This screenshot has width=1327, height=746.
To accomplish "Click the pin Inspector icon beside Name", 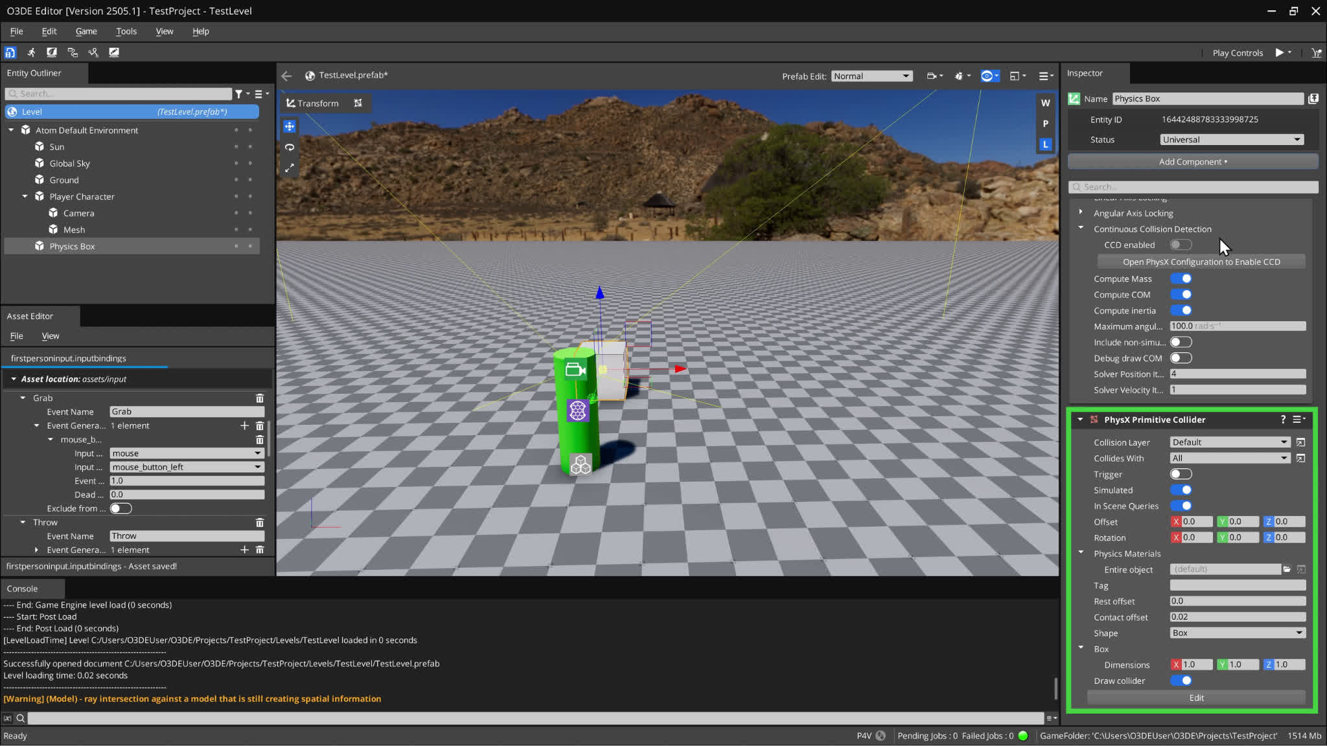I will pos(1313,98).
